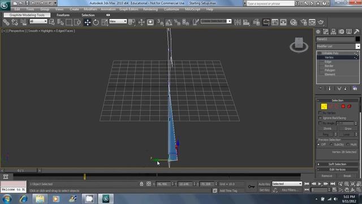Open the Hierarchy panel tab icon

click(333, 32)
